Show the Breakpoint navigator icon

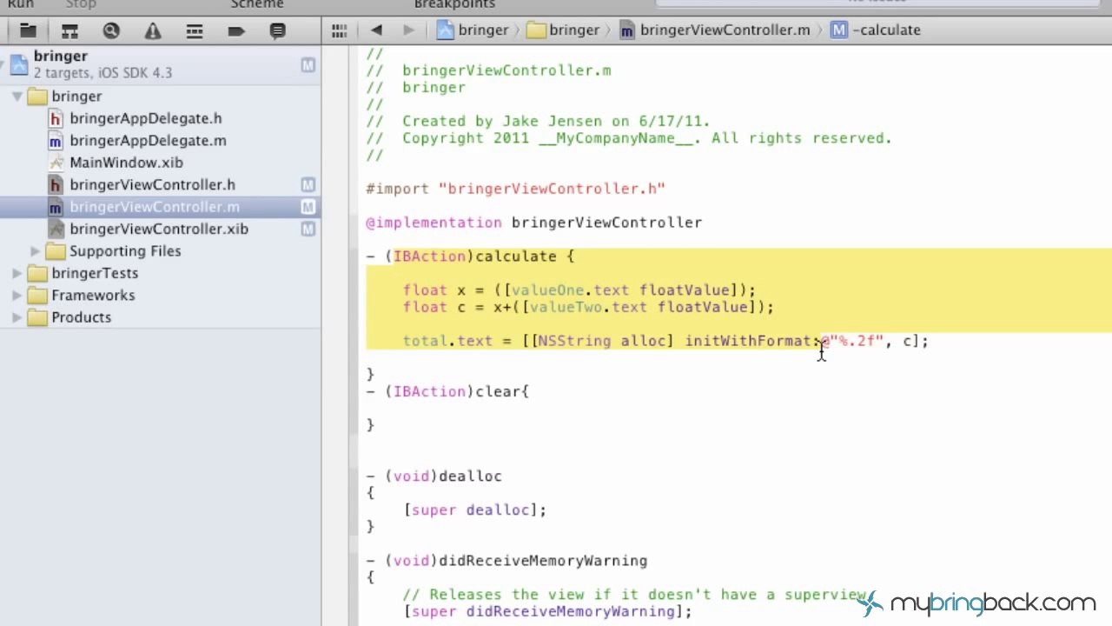click(x=236, y=31)
